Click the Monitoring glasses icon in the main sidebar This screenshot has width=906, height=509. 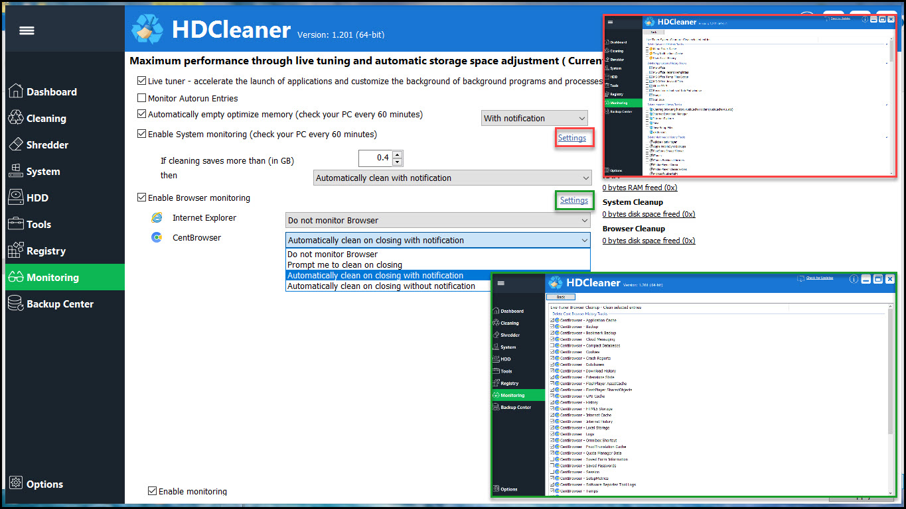pyautogui.click(x=16, y=277)
